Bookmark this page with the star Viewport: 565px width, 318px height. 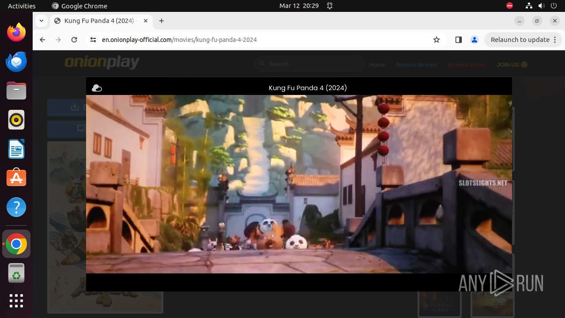(x=437, y=40)
